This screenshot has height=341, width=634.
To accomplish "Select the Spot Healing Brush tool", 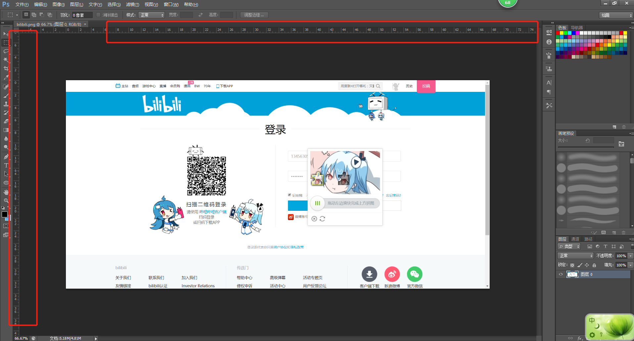I will (6, 87).
